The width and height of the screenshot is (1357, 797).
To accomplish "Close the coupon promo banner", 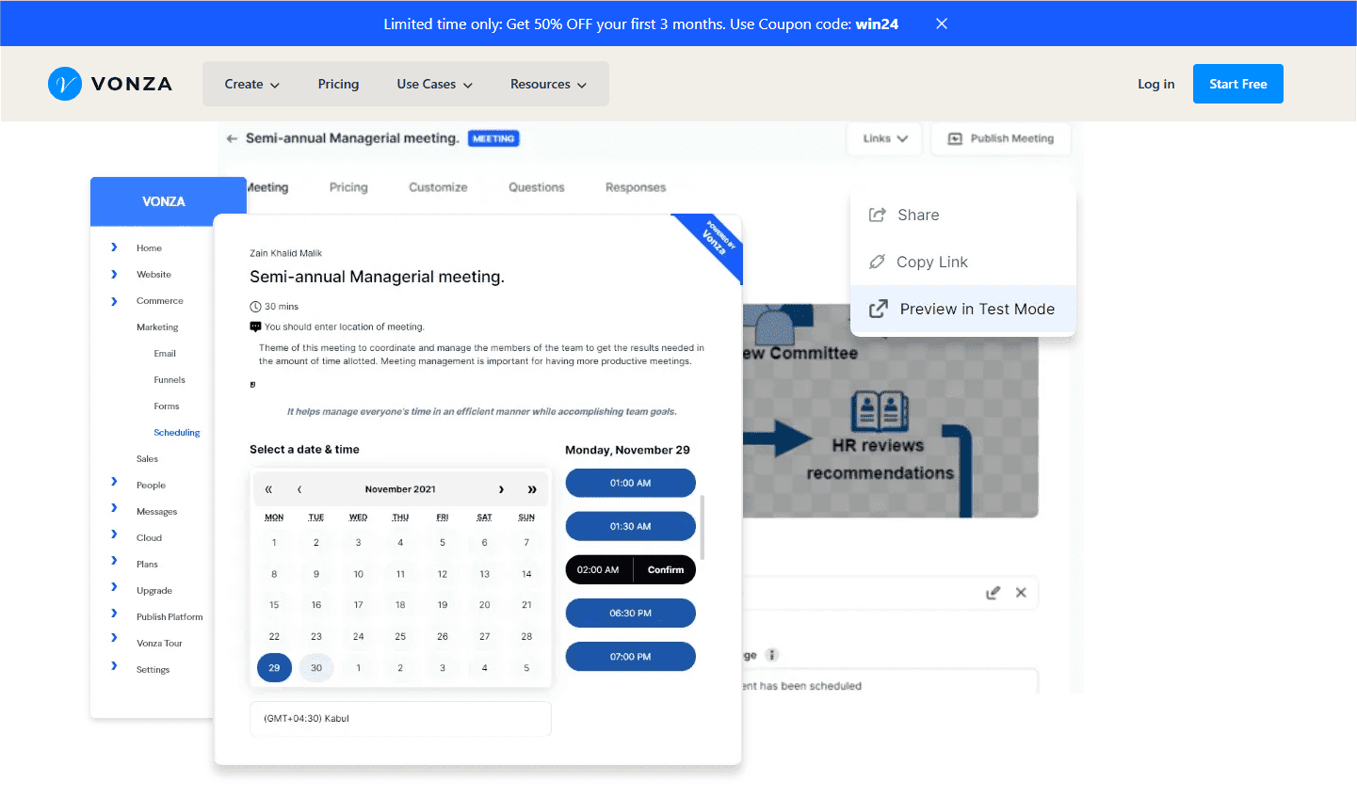I will pos(942,24).
